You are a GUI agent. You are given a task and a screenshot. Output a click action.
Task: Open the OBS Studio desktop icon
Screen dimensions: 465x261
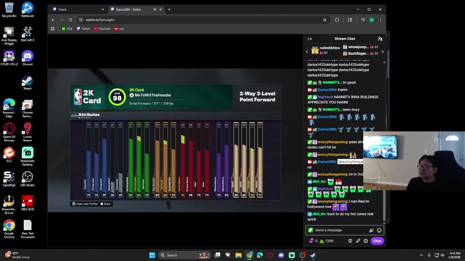pos(28,179)
